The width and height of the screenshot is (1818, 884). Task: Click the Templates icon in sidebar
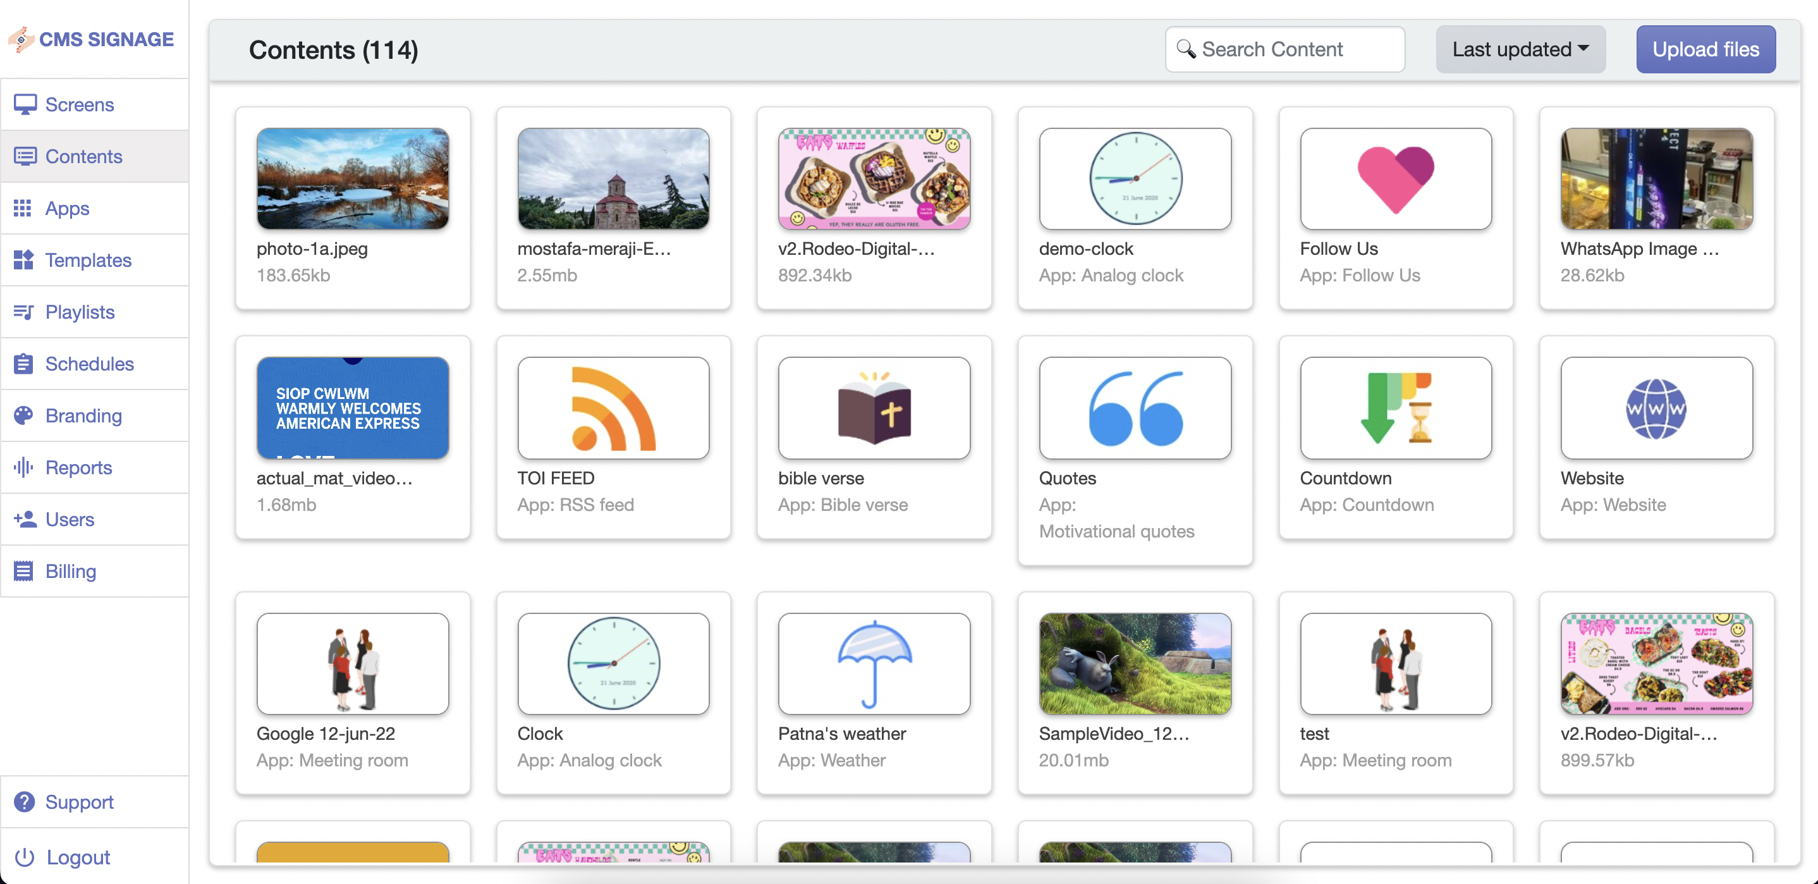pyautogui.click(x=23, y=261)
